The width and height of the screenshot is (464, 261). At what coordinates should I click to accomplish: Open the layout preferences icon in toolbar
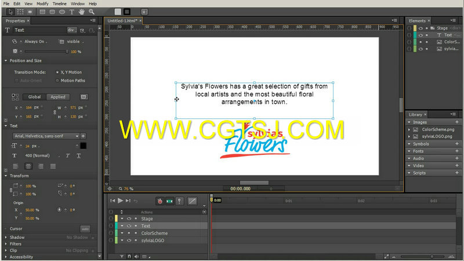tap(144, 12)
